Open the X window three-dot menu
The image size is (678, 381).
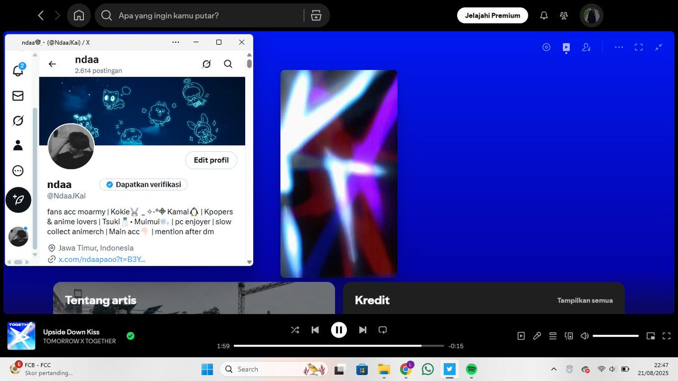[176, 42]
